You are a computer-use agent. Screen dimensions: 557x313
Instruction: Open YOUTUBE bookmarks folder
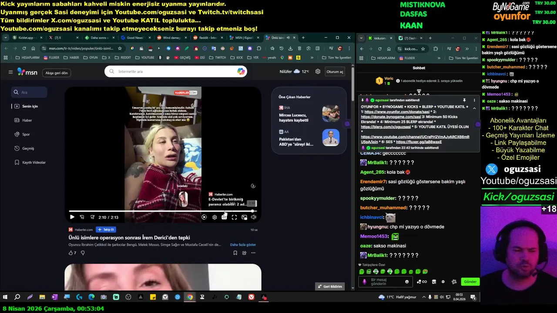[145, 57]
